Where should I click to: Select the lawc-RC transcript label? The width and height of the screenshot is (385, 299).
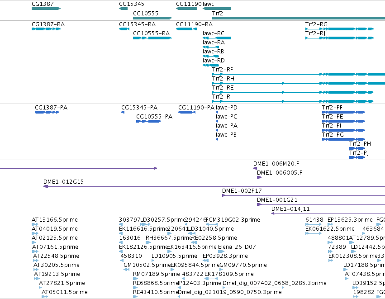point(214,33)
